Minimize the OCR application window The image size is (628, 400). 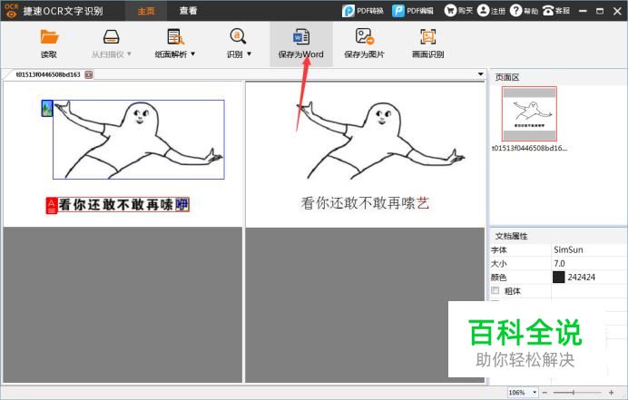coord(584,11)
